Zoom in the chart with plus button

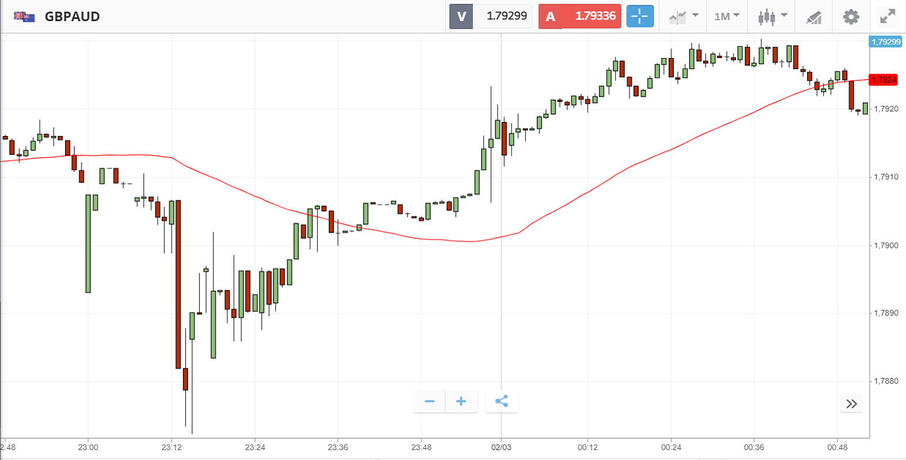tap(461, 401)
